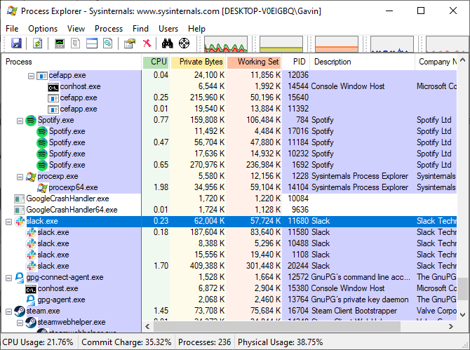The image size is (470, 350).
Task: Click the GoogleCrashHandler64.exe icon
Action: (20, 210)
